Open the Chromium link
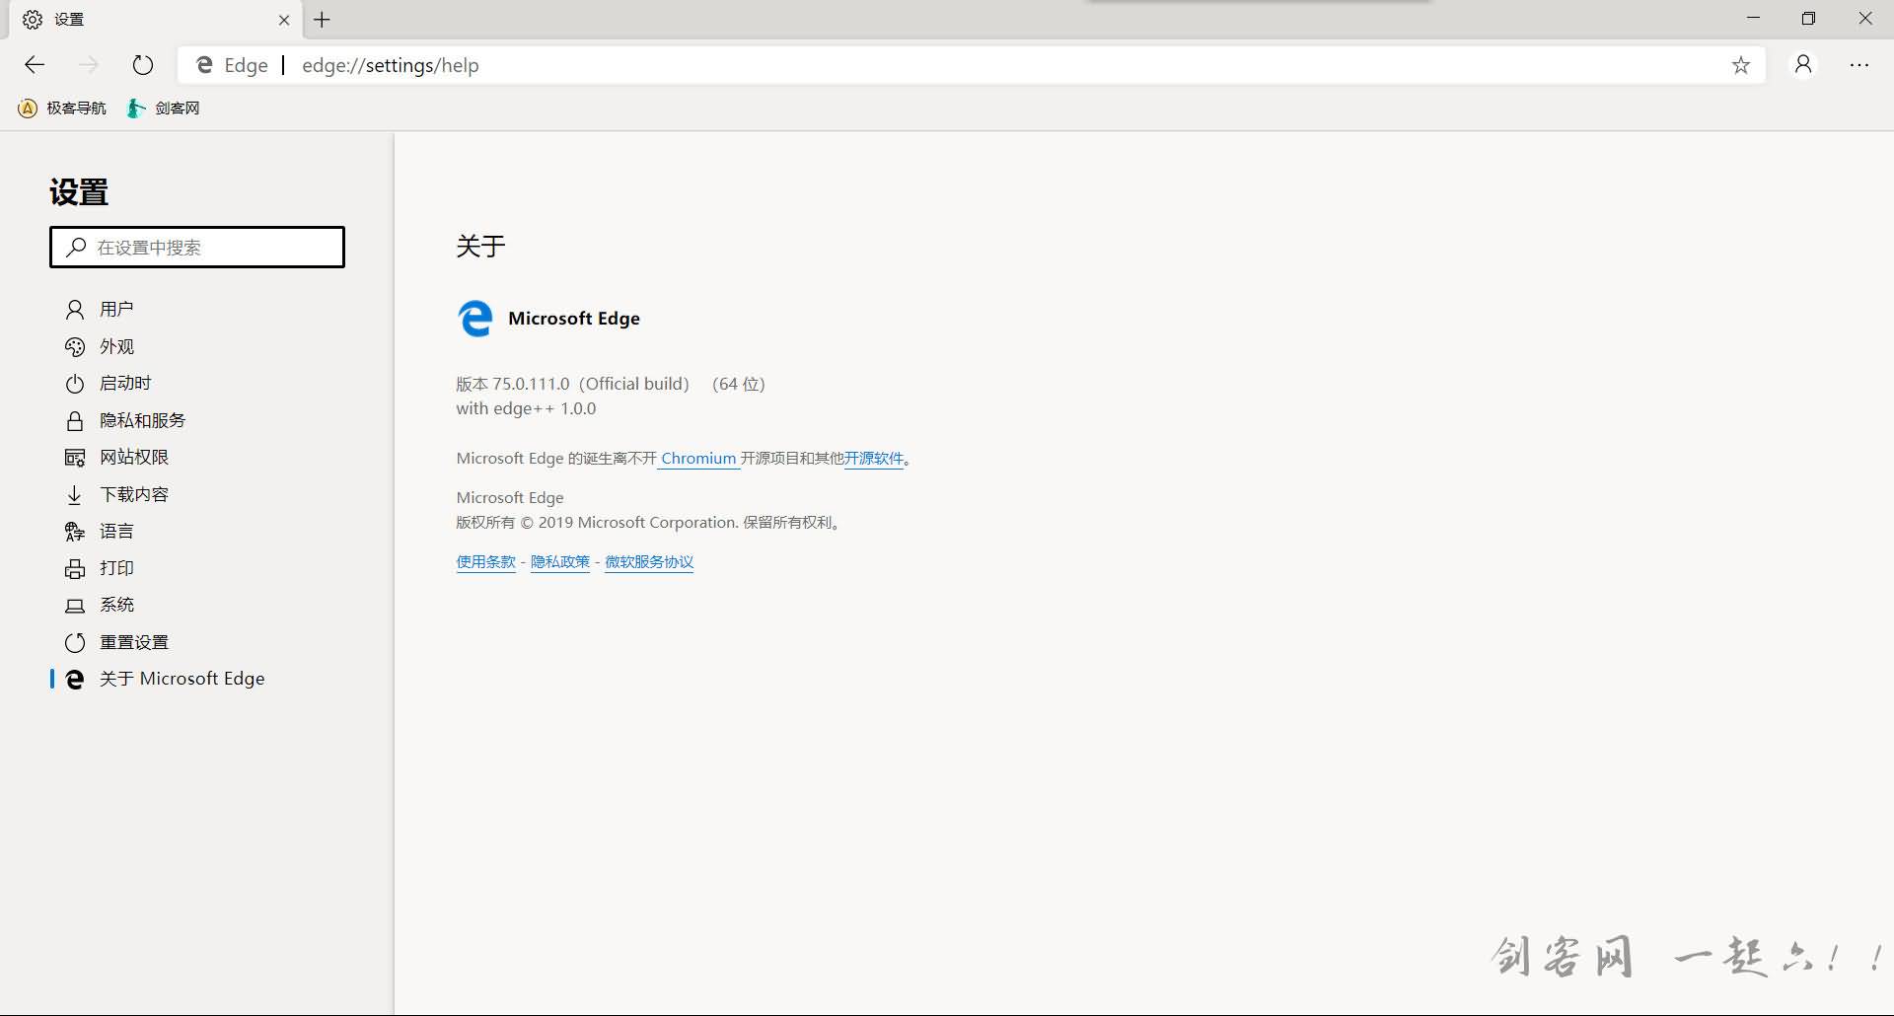This screenshot has width=1894, height=1016. pos(698,459)
